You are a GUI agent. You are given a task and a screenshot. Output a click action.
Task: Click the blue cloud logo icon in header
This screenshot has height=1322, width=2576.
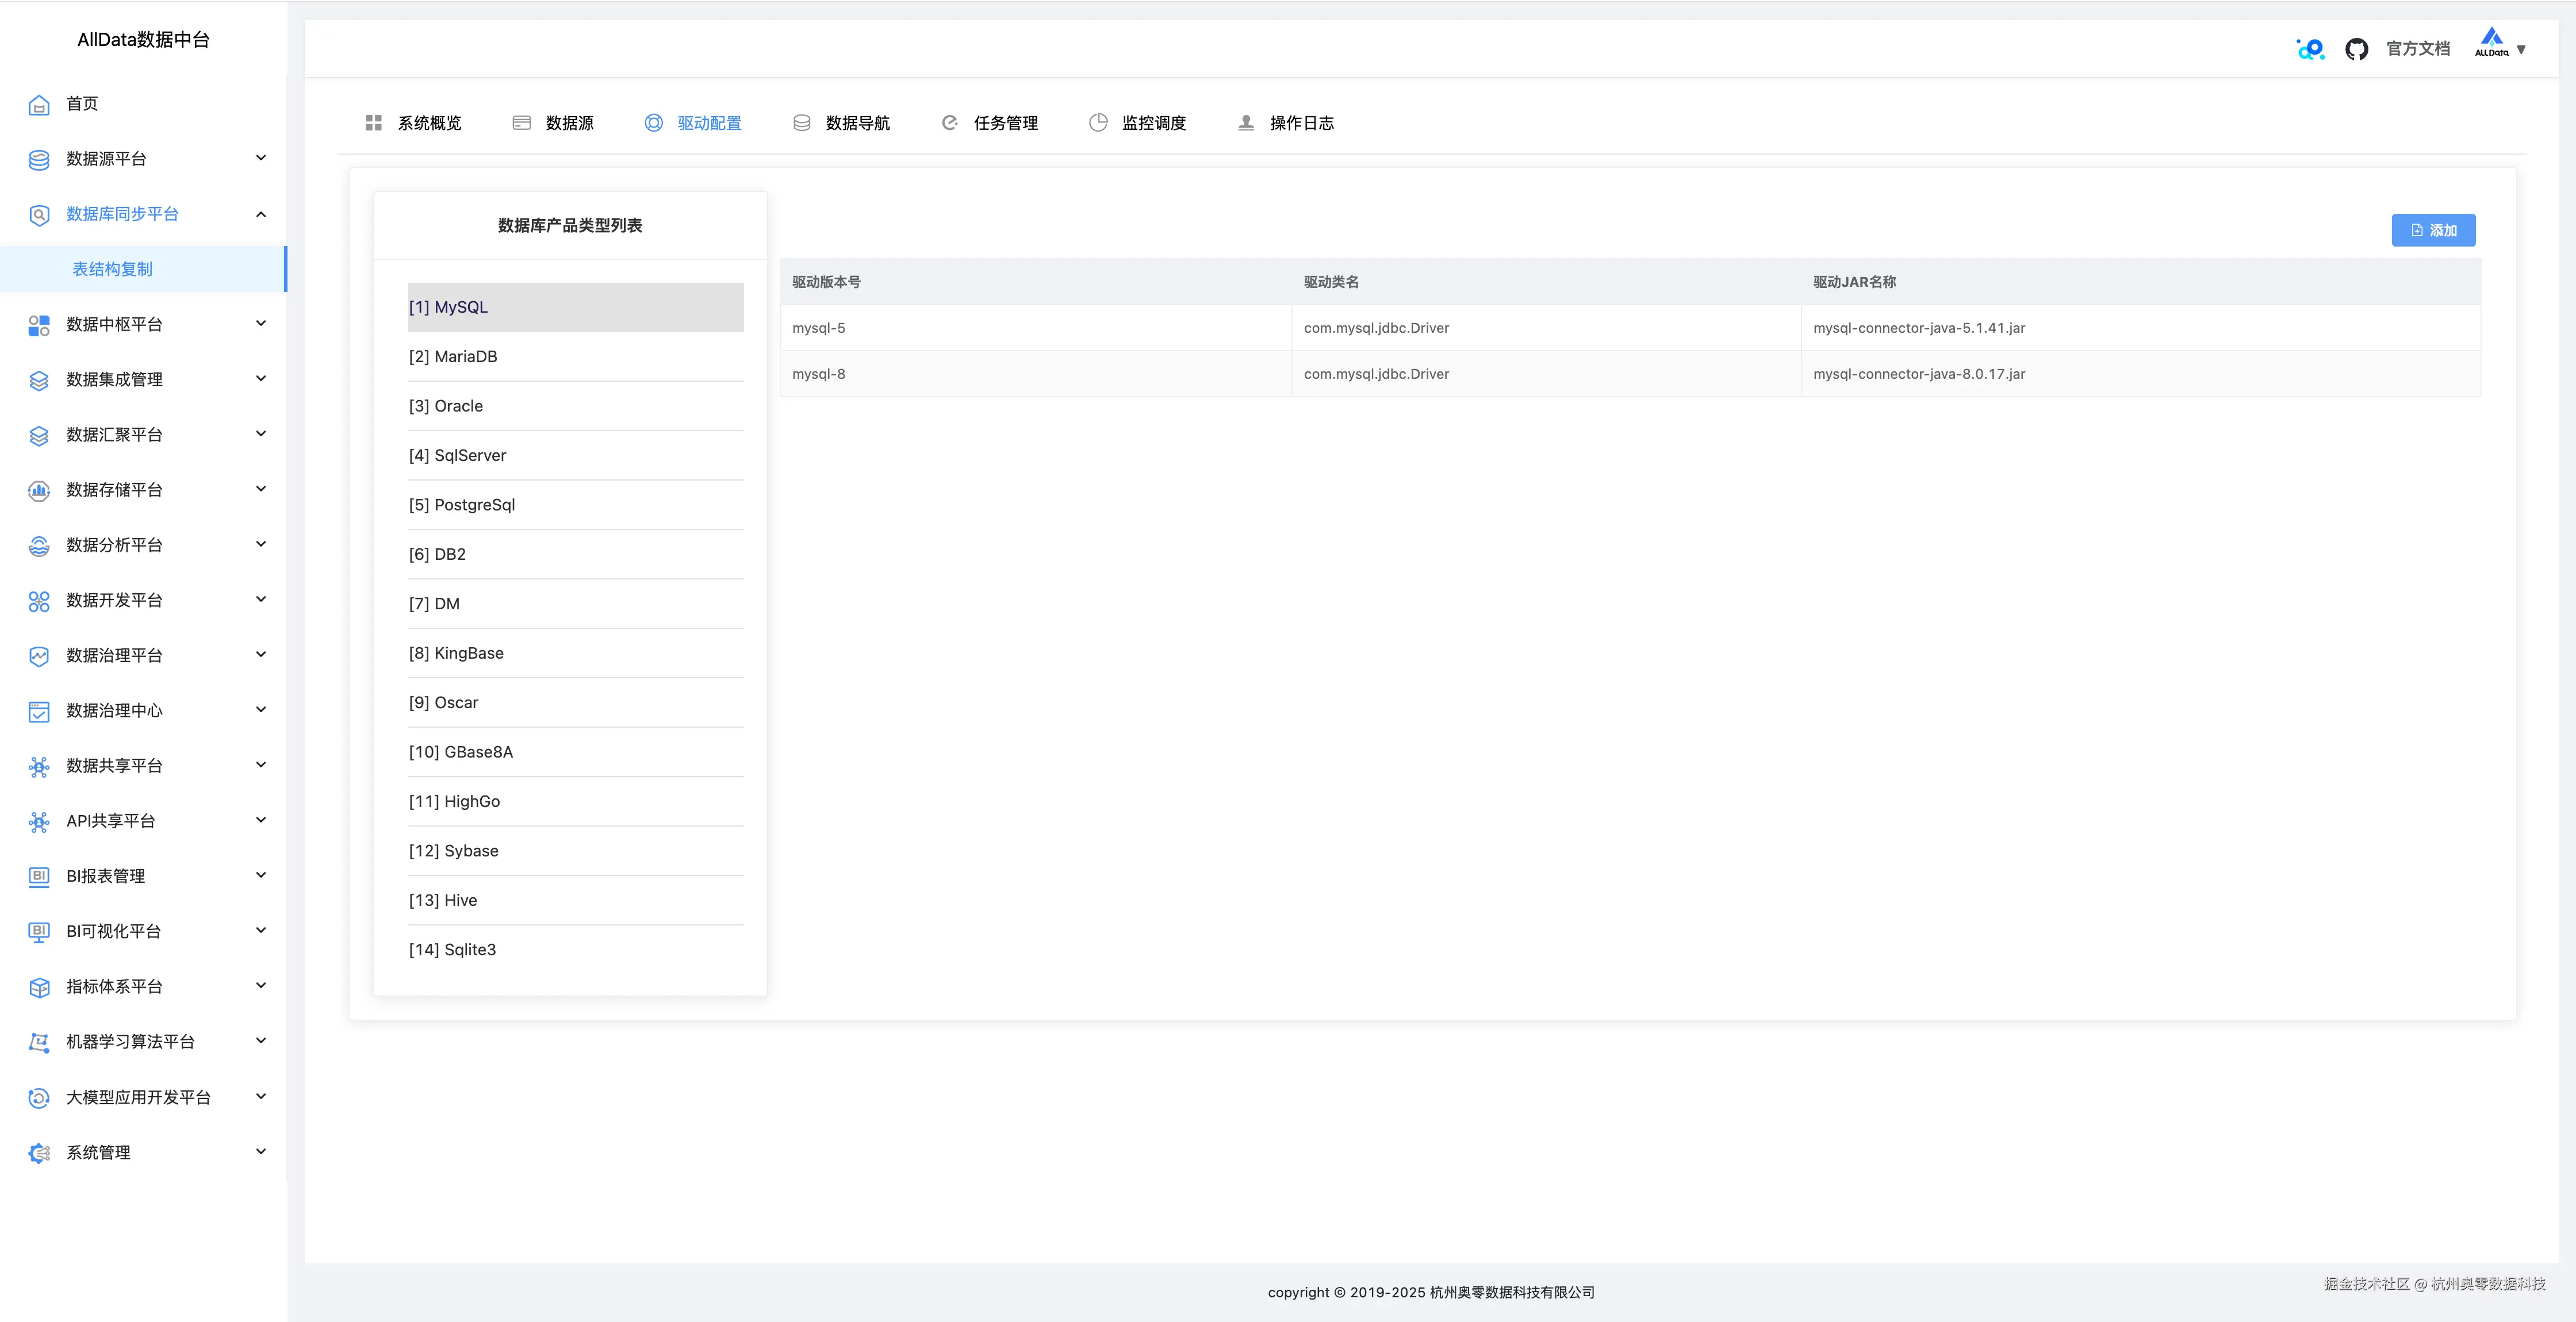(2310, 49)
